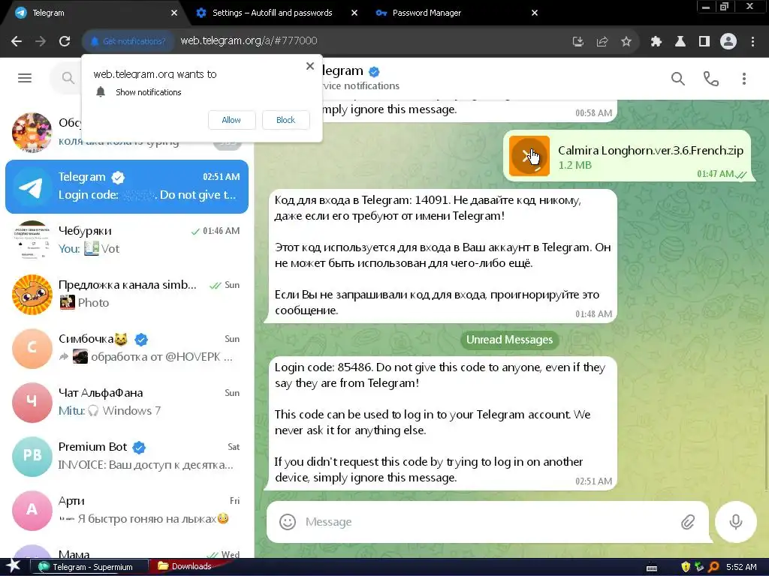Open the emoji picker in message box

pos(288,522)
